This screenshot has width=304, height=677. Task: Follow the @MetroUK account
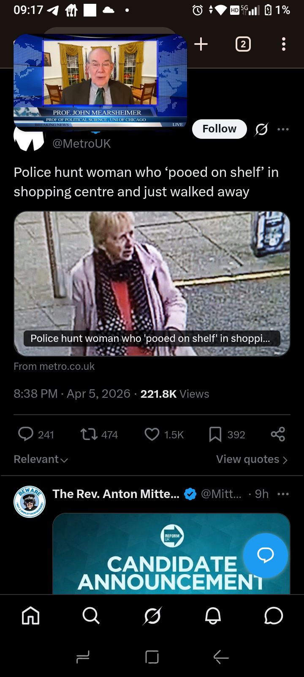[220, 129]
